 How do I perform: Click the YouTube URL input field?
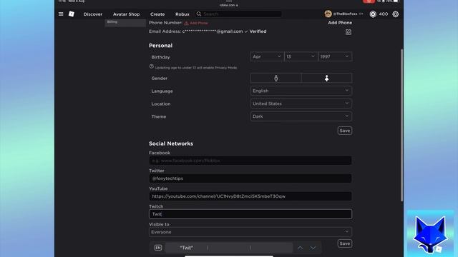pyautogui.click(x=250, y=196)
